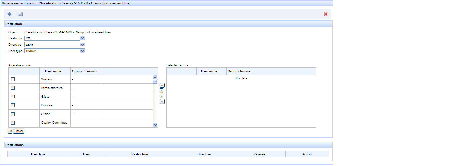
Task: Click the floppy disk save icon
Action: click(20, 14)
